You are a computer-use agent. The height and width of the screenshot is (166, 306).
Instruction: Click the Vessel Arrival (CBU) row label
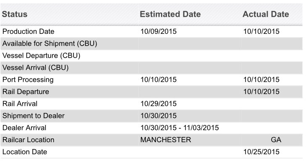pos(35,68)
